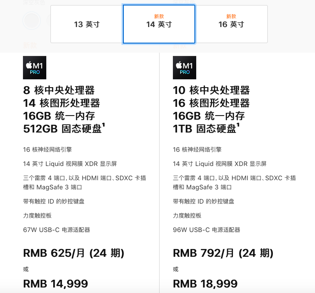Viewport: 315px width, 293px height.
Task: Open footnote 1 after 1TB 固态硬盘
Action: pyautogui.click(x=237, y=125)
